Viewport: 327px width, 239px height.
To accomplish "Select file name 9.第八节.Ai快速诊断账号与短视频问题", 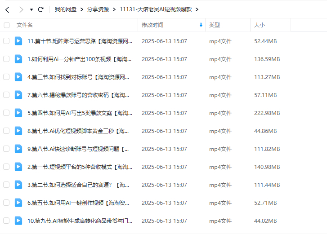I will (78, 149).
